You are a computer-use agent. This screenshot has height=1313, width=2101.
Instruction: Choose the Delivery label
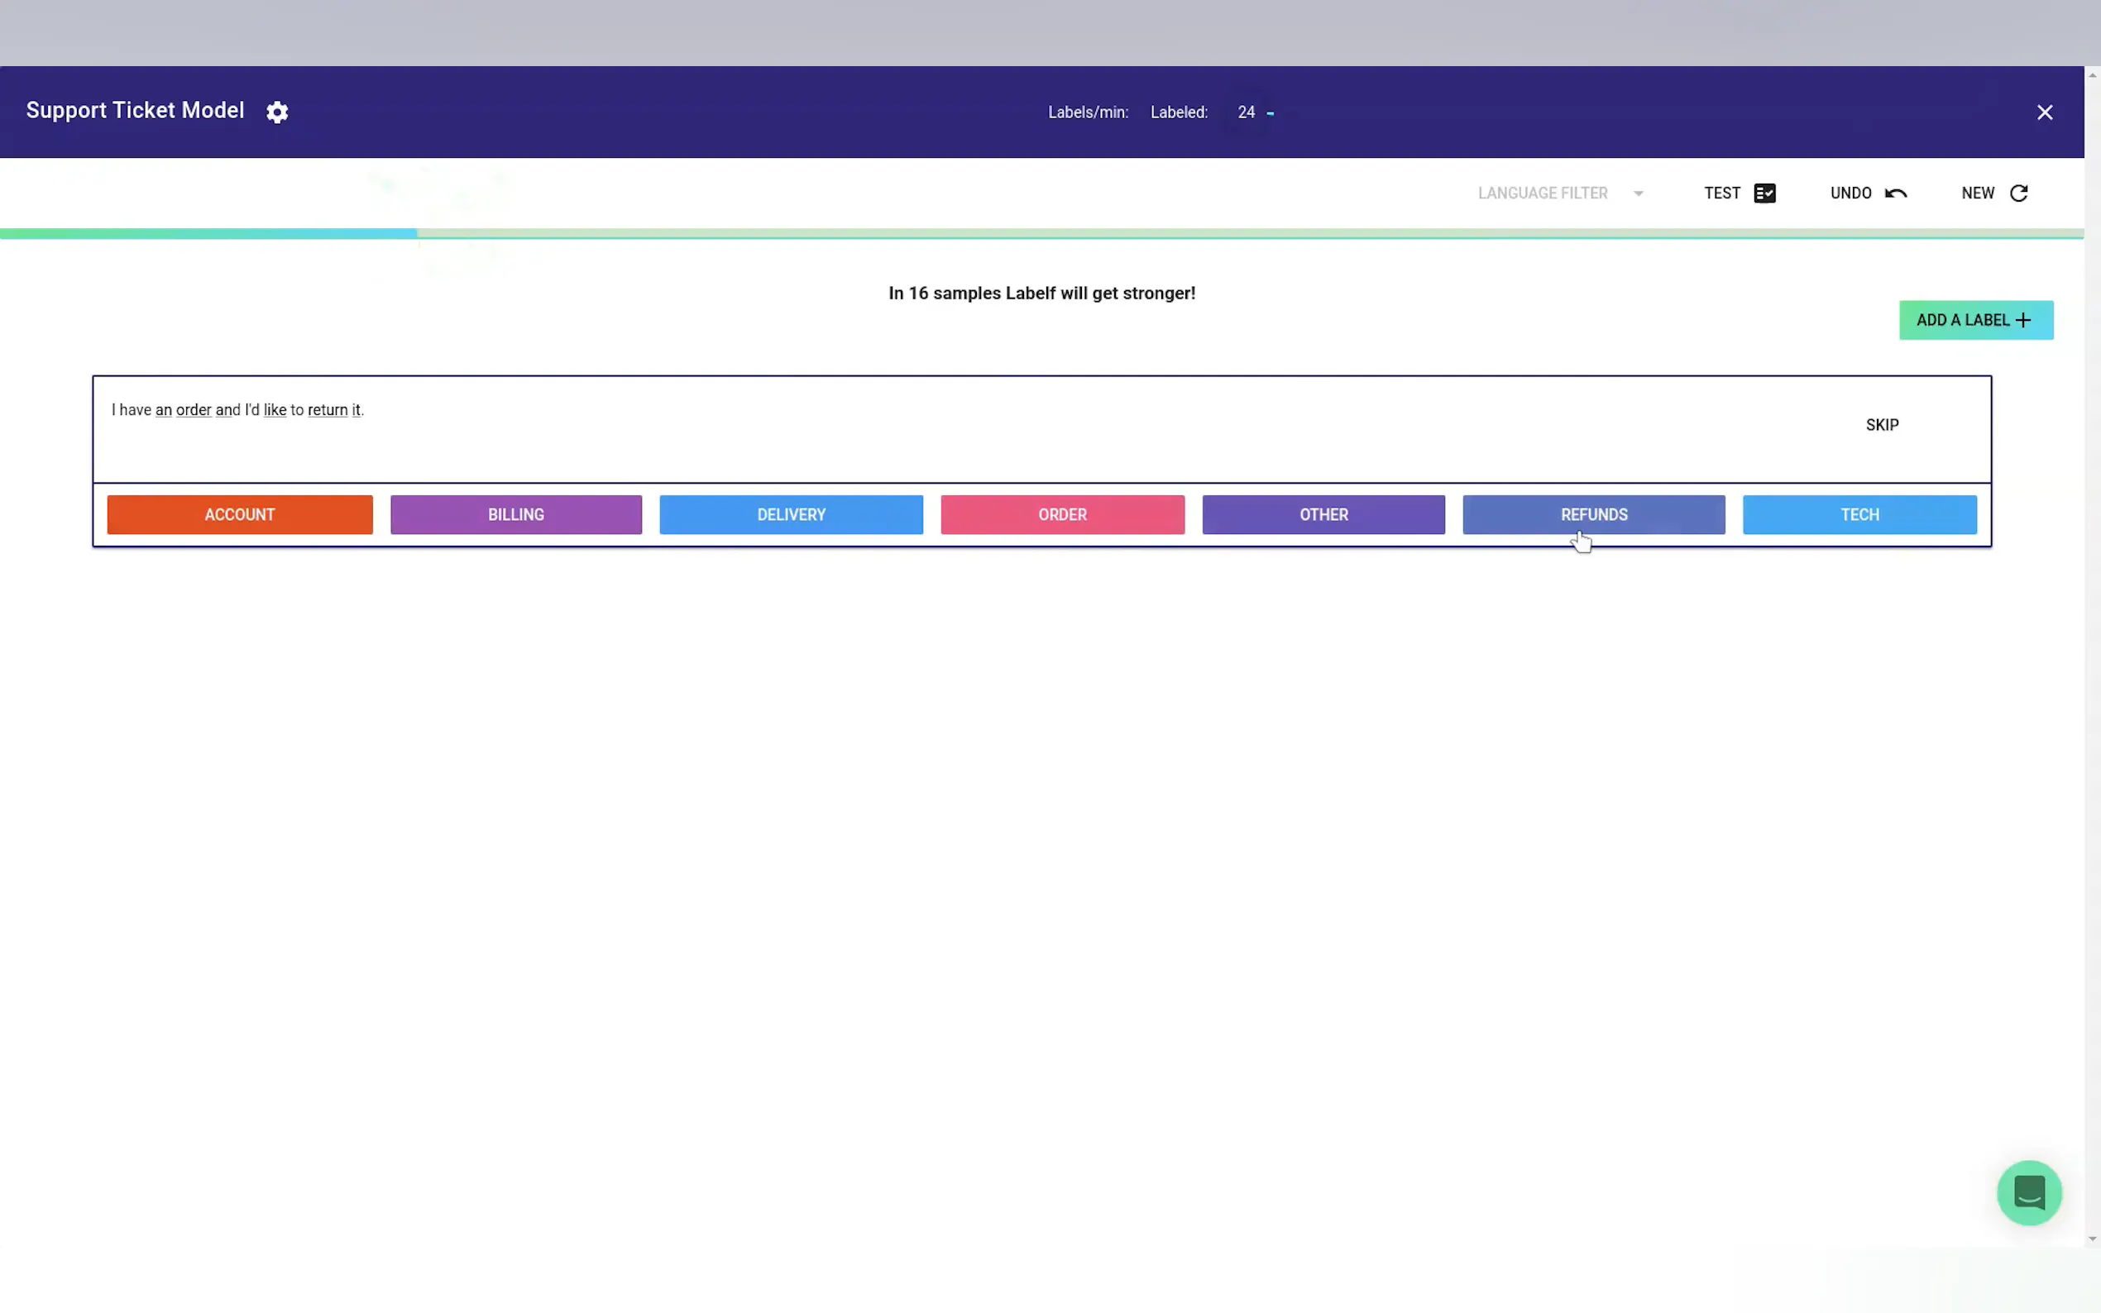tap(791, 515)
